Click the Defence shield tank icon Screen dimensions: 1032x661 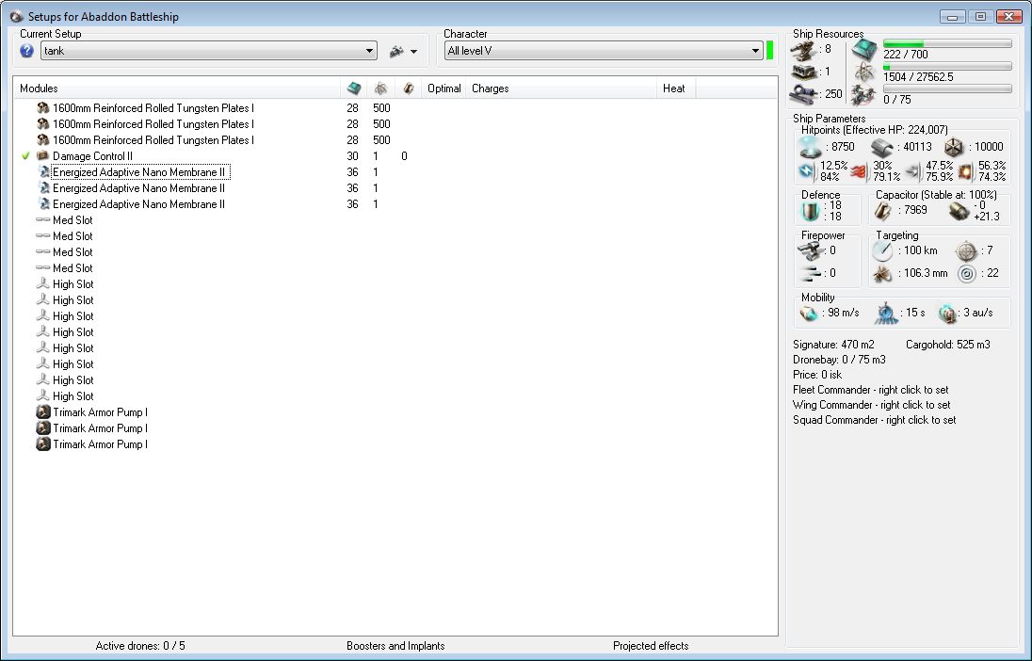(810, 211)
